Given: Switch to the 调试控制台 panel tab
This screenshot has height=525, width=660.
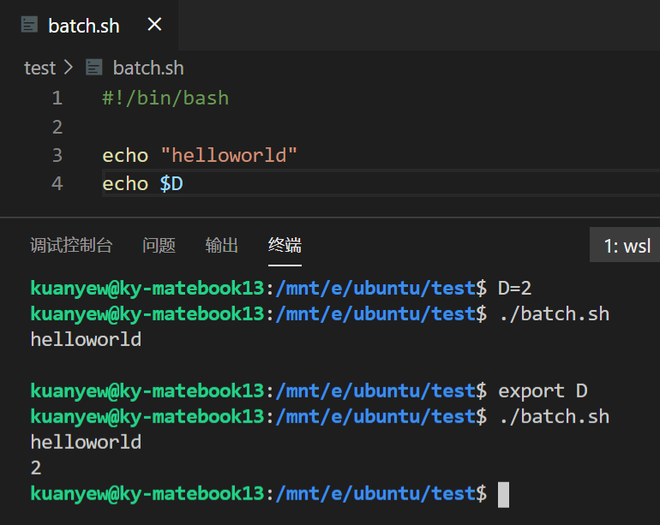Looking at the screenshot, I should [x=71, y=245].
